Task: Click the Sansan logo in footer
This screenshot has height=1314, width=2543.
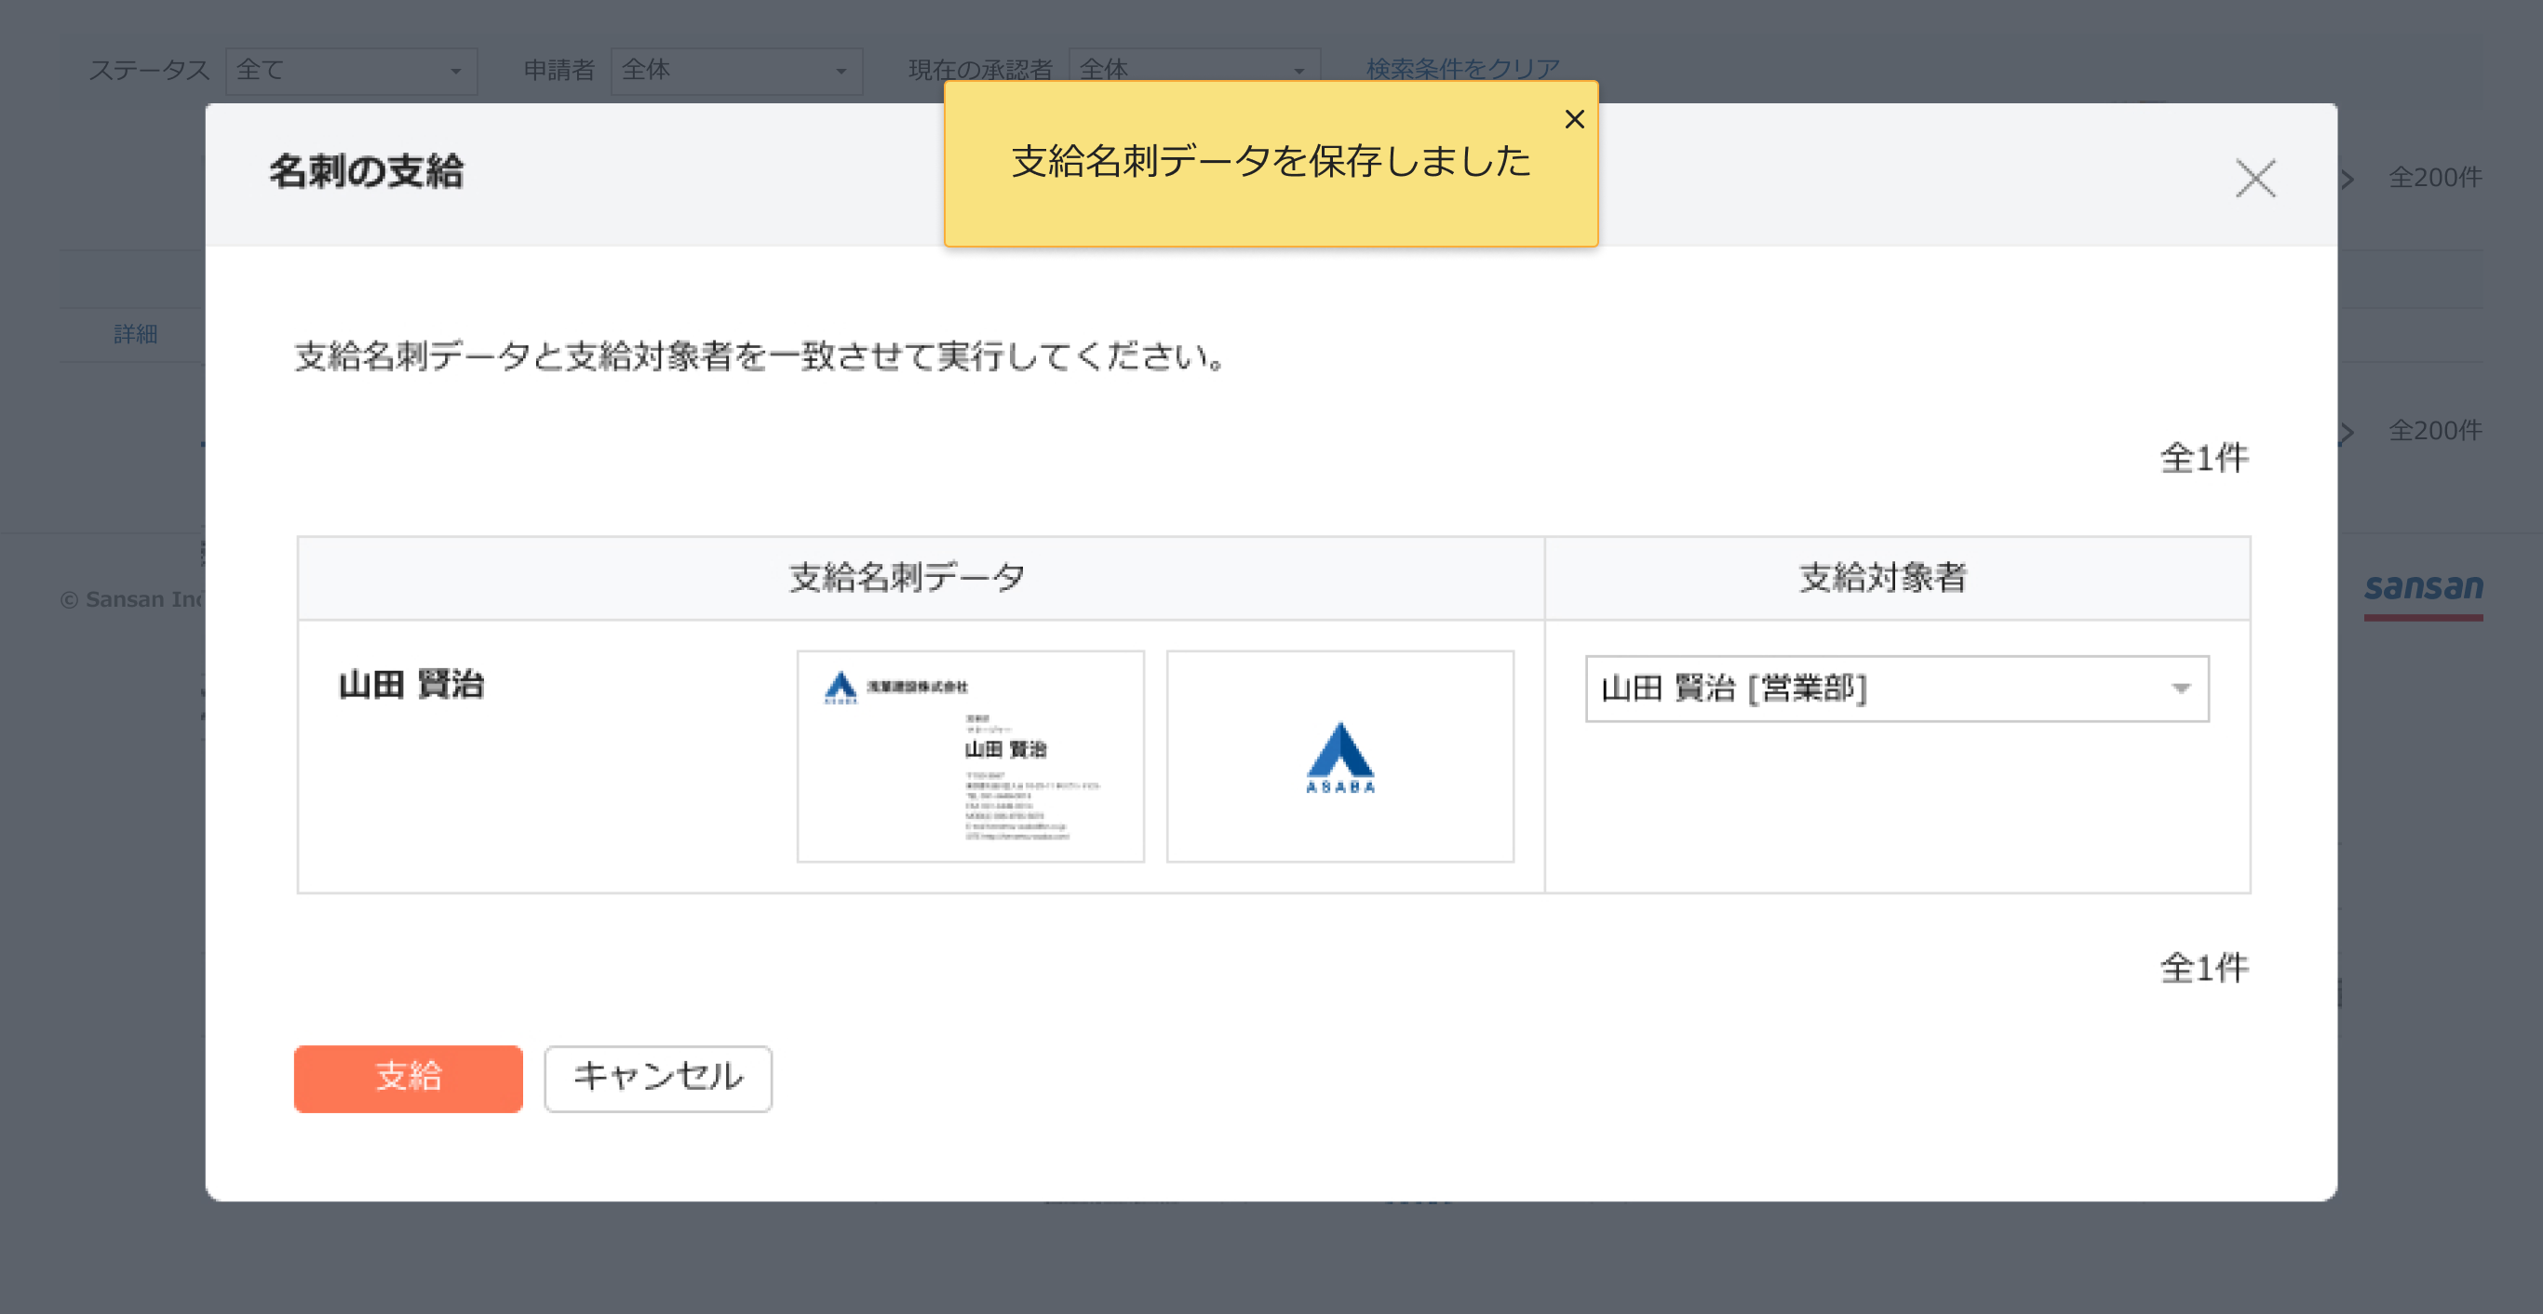Action: click(x=2423, y=588)
